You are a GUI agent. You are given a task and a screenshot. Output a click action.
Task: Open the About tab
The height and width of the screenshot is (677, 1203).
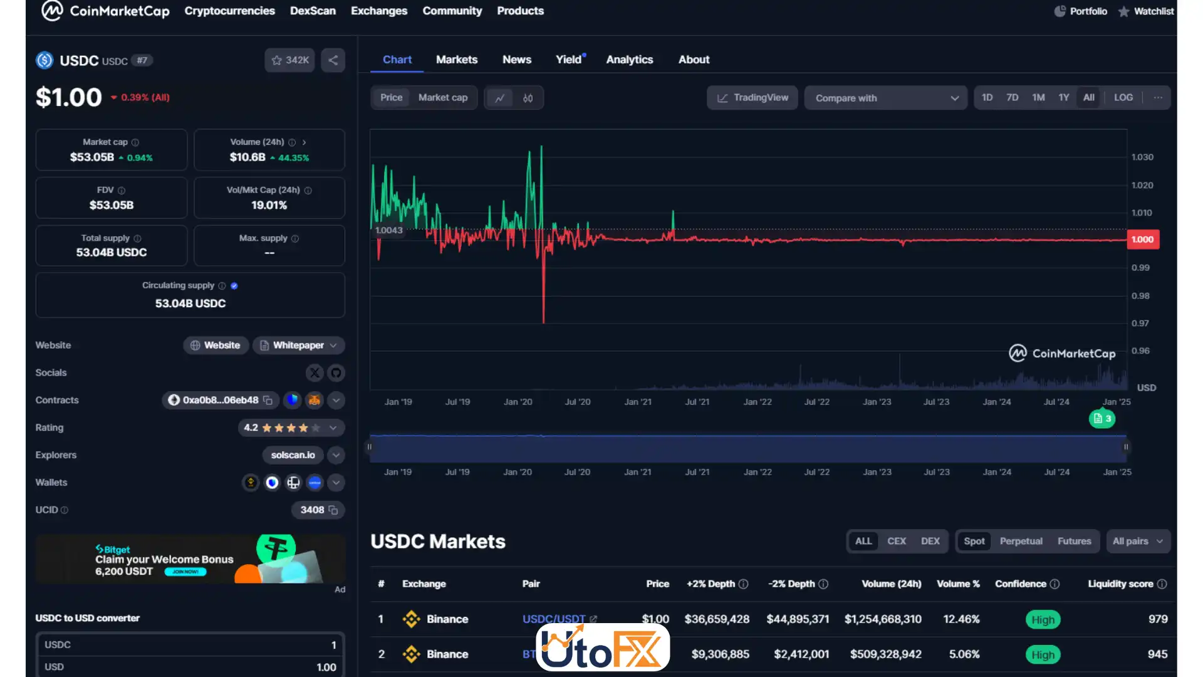pos(694,60)
